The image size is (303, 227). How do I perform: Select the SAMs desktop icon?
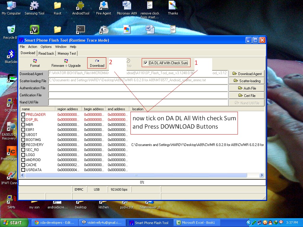[11, 202]
